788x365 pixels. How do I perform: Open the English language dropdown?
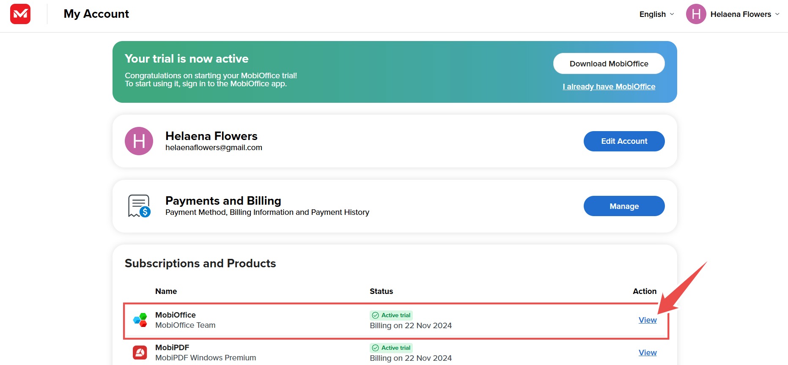(x=656, y=14)
